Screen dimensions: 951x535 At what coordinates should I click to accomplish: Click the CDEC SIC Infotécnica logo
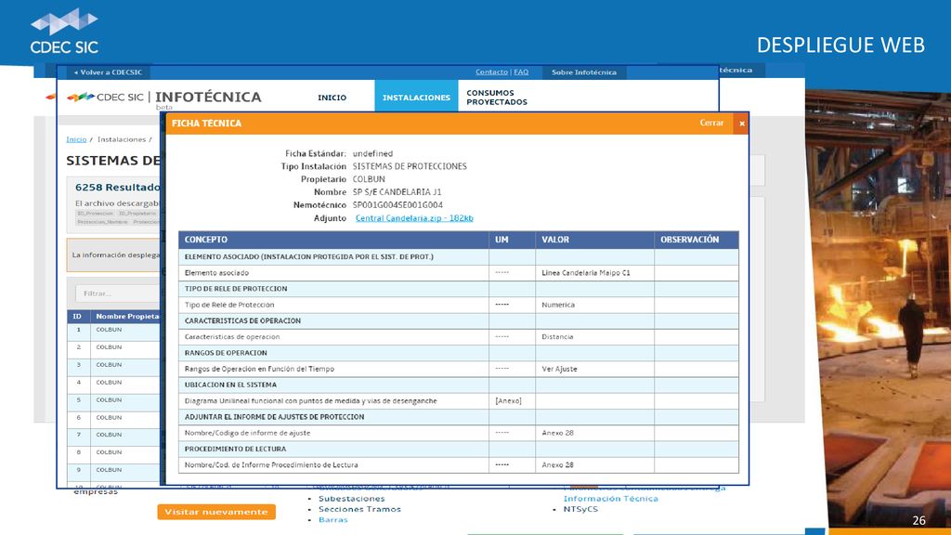coord(163,97)
